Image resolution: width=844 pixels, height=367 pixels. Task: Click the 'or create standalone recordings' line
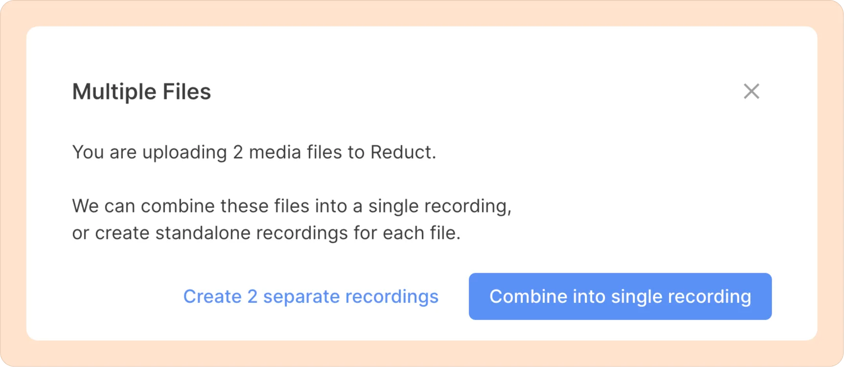[x=266, y=233]
